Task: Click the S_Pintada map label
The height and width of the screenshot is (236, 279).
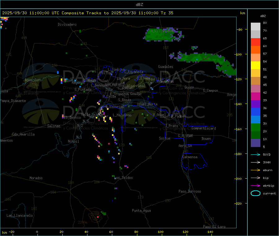Action: click(83, 90)
